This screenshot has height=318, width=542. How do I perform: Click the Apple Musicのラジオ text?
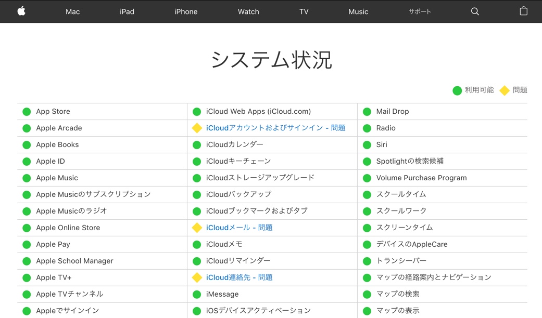click(71, 211)
